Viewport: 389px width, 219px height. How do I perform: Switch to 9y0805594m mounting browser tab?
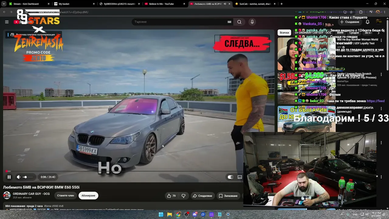click(119, 4)
